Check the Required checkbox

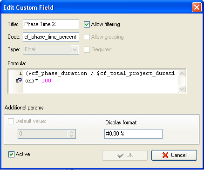click(87, 49)
